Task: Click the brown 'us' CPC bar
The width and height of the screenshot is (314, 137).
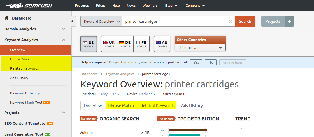Action: click(x=188, y=130)
